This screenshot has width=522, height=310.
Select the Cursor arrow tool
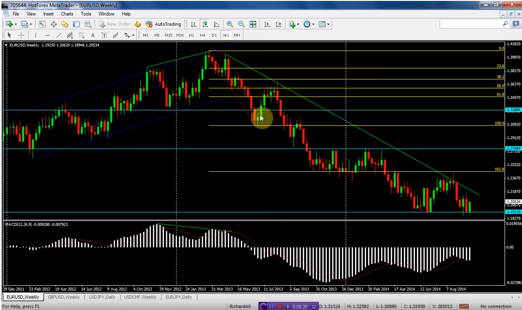(x=10, y=35)
